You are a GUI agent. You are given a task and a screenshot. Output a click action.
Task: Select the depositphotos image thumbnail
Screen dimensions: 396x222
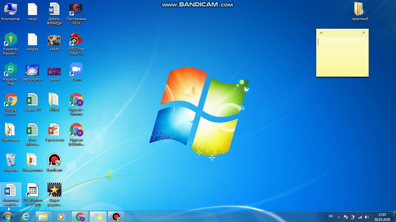32,72
